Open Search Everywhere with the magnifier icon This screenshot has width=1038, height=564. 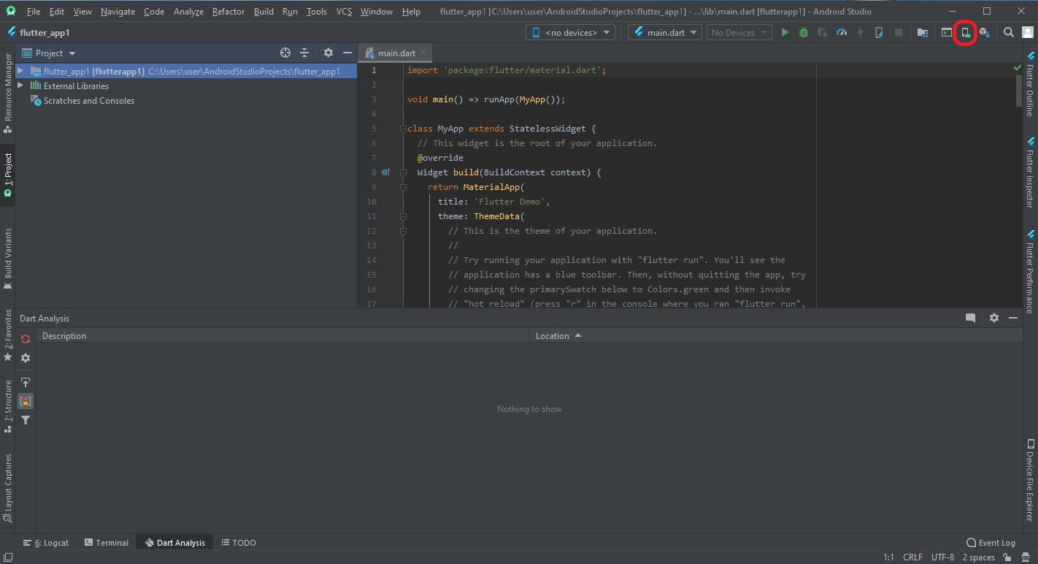pyautogui.click(x=1008, y=32)
